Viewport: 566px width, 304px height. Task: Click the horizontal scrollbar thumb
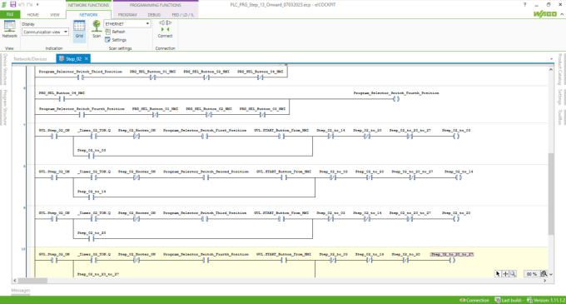pyautogui.click(x=32, y=281)
